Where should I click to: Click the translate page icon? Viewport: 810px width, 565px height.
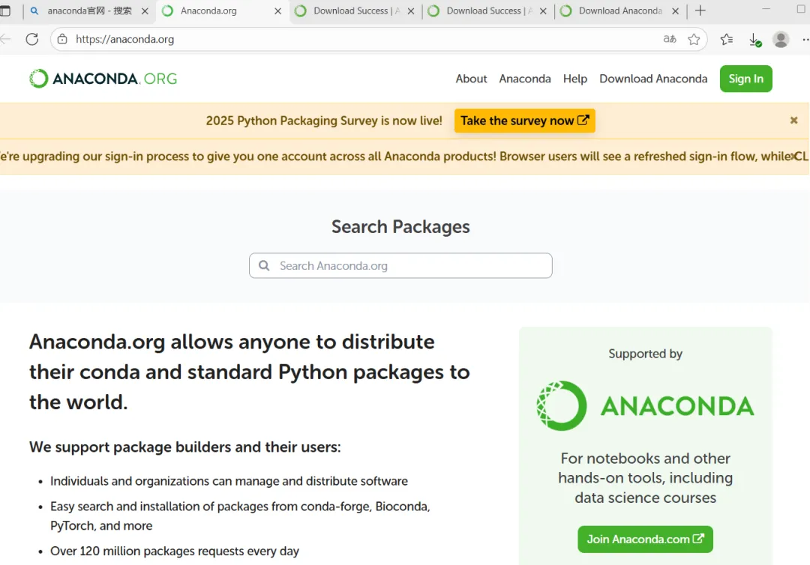(x=670, y=39)
